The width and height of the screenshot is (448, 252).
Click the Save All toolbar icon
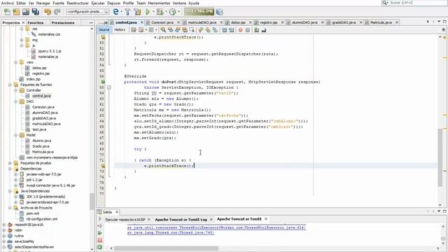point(36,12)
